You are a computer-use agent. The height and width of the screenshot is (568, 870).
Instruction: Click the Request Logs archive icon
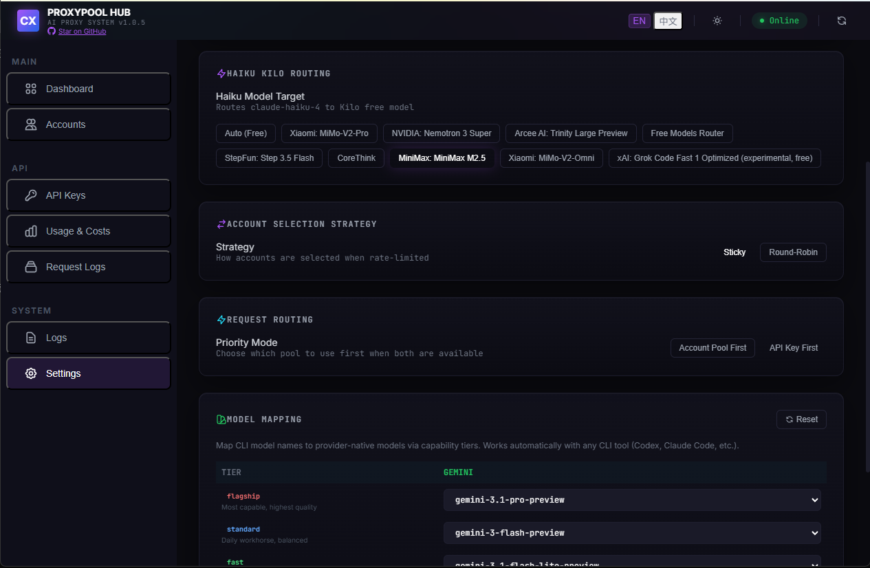[31, 267]
